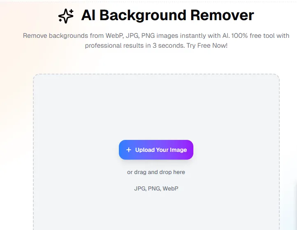The width and height of the screenshot is (297, 230).
Task: Click the word 'Background' in the title
Action: (143, 16)
